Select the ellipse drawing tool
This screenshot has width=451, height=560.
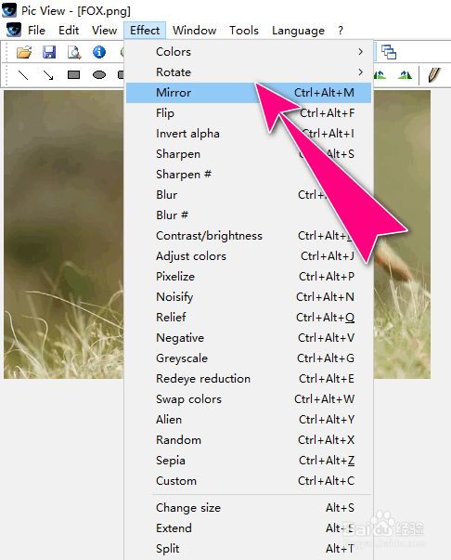coord(99,74)
